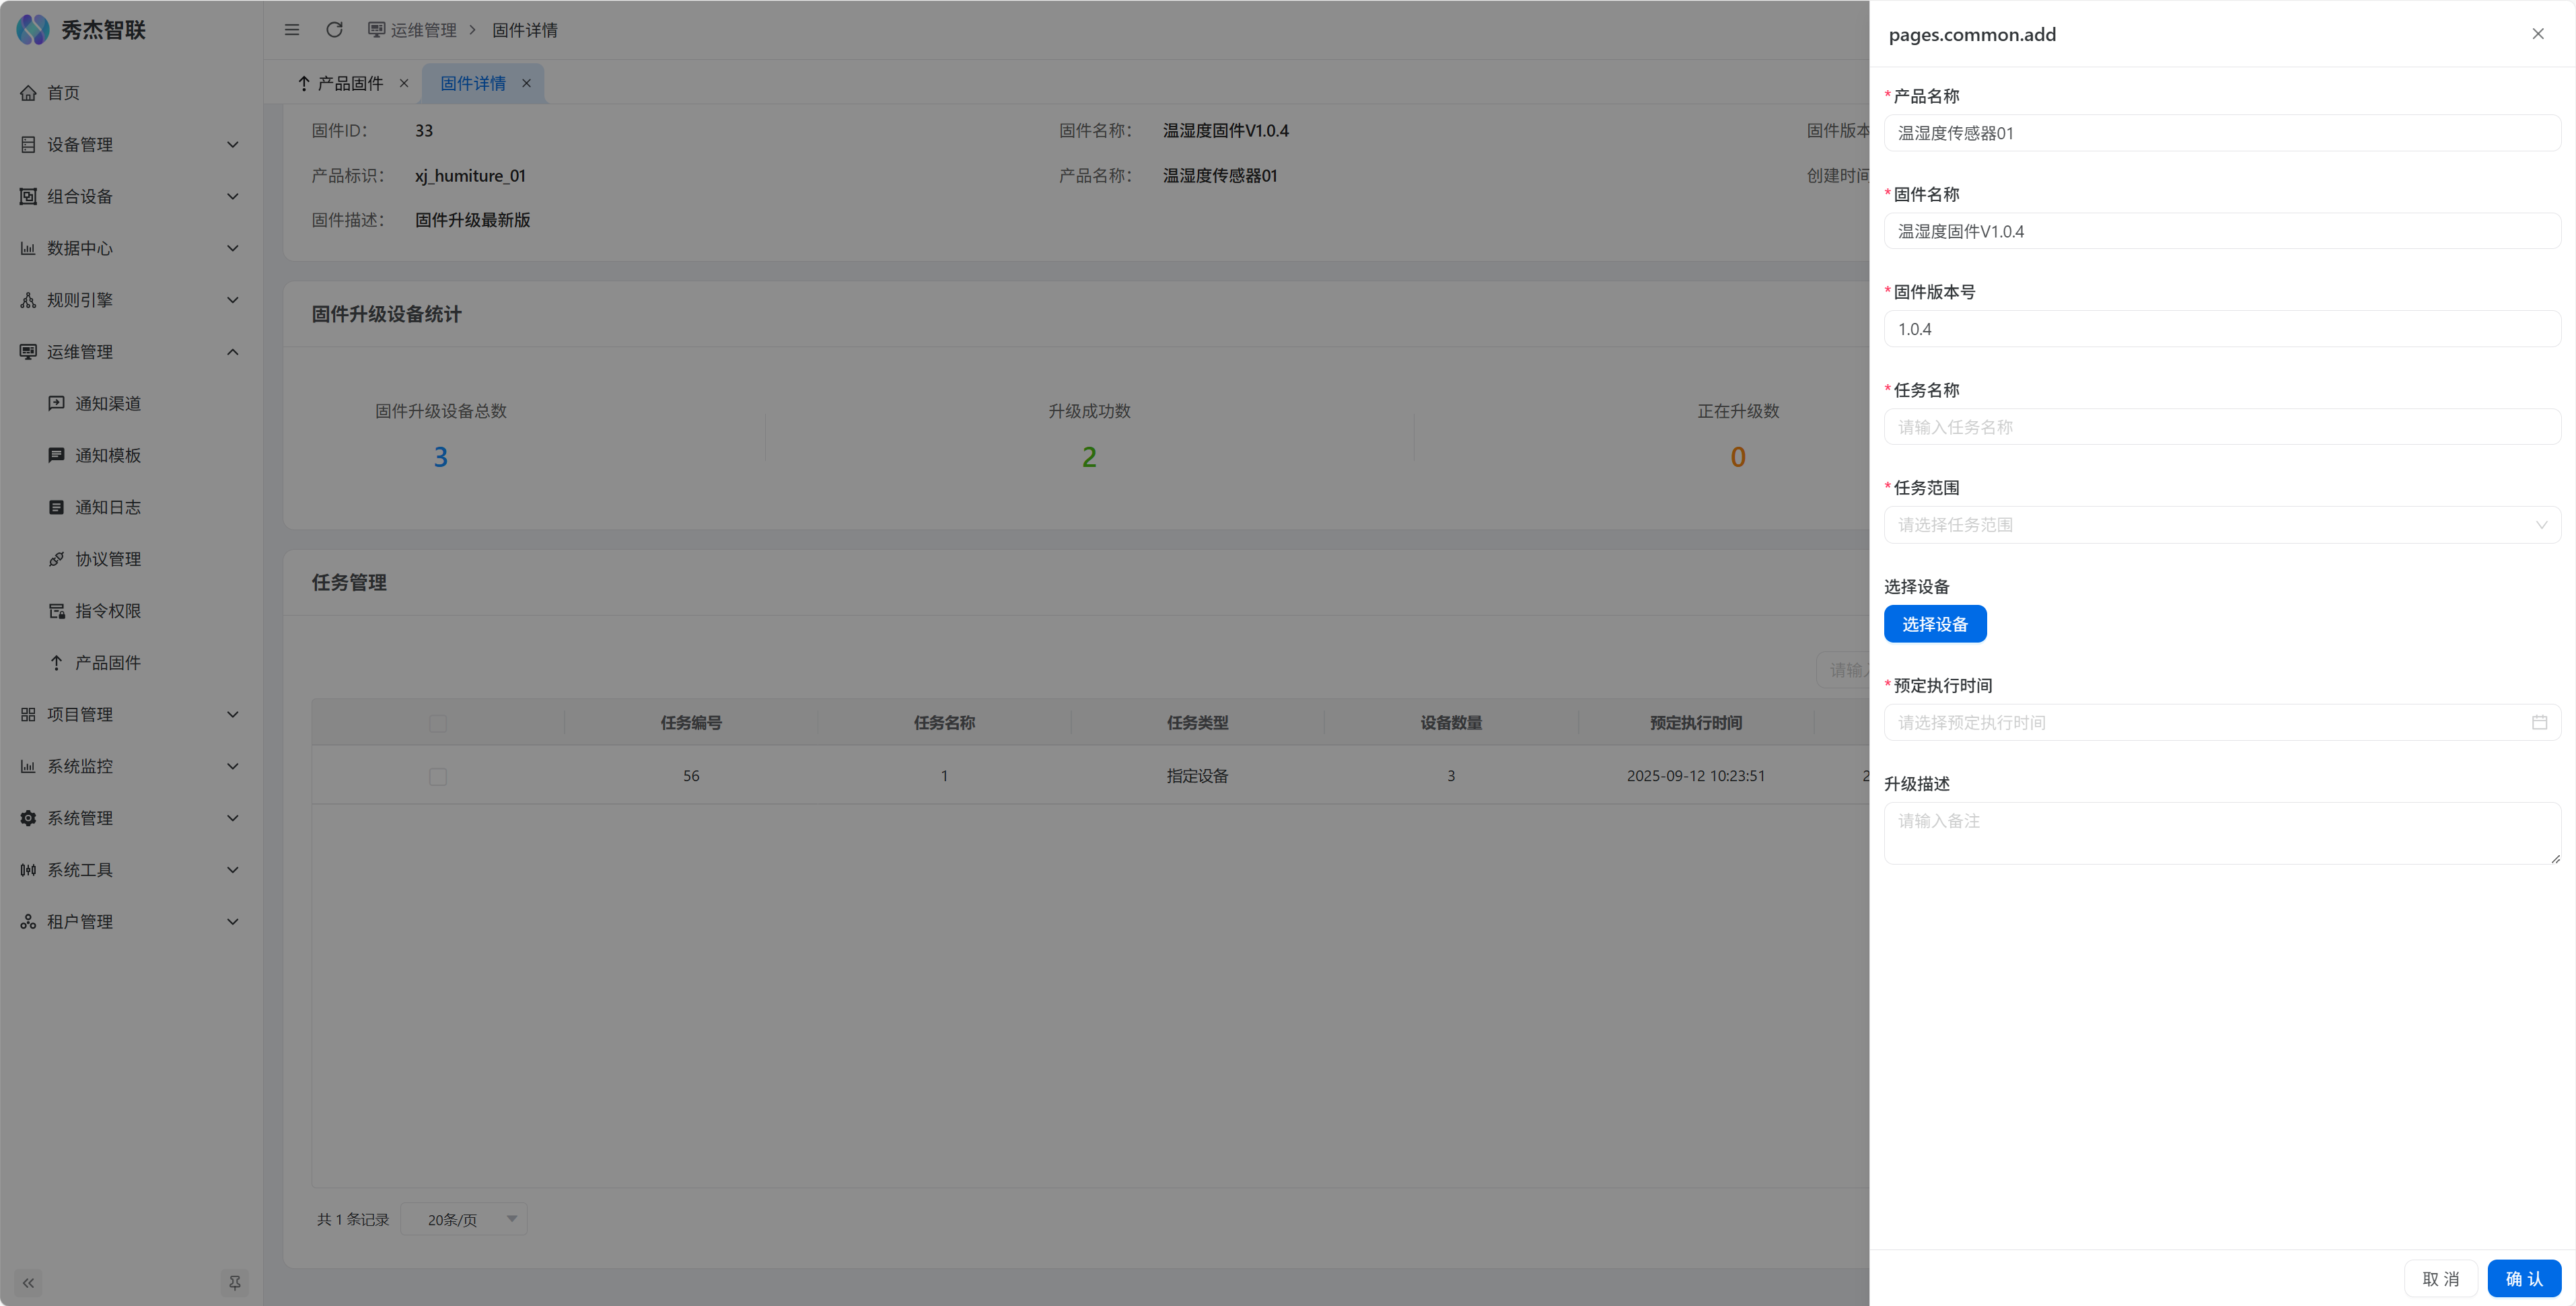
Task: Collapse sidebar with double-chevron icon
Action: coord(28,1282)
